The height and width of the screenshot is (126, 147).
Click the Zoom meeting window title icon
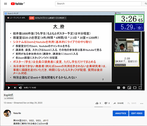coord(6,14)
